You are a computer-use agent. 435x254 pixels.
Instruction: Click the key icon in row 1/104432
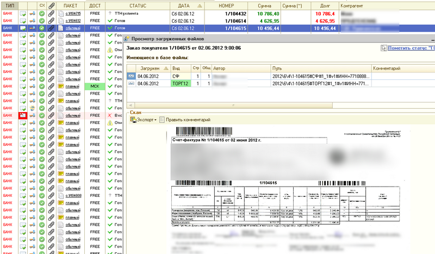tap(32, 14)
